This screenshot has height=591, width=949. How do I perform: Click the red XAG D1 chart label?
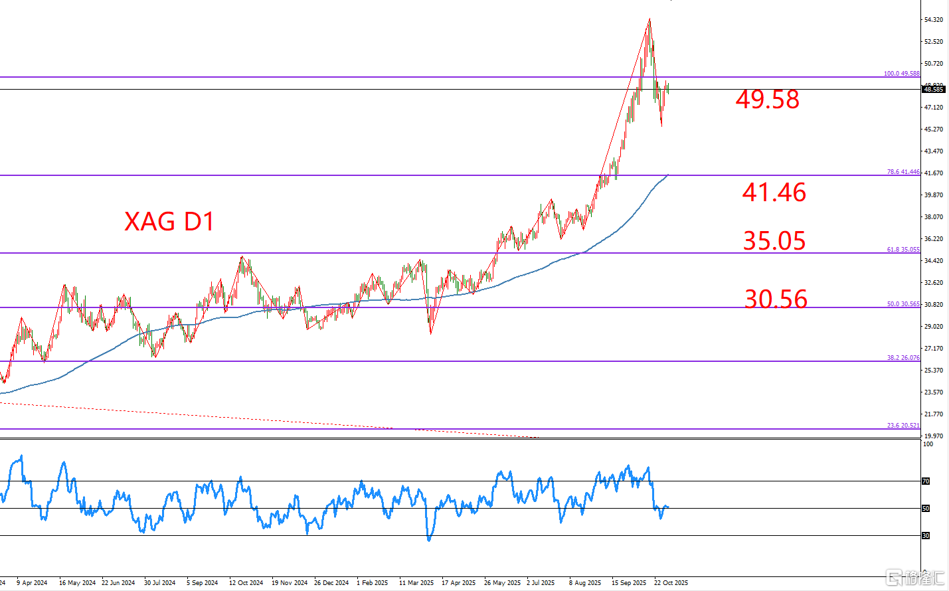coord(169,222)
